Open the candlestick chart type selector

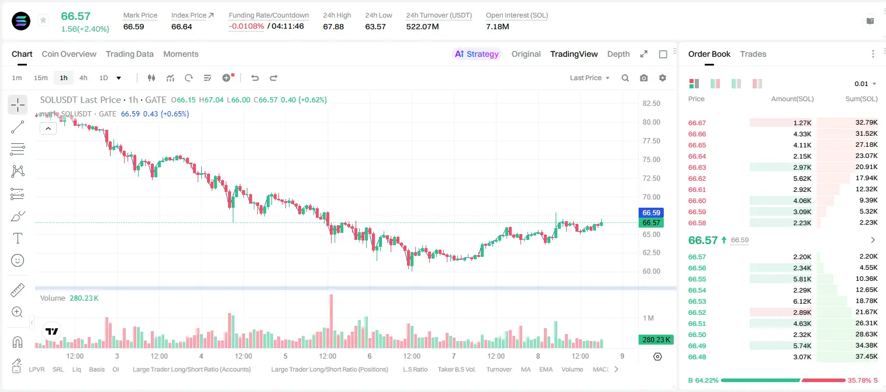(x=151, y=78)
